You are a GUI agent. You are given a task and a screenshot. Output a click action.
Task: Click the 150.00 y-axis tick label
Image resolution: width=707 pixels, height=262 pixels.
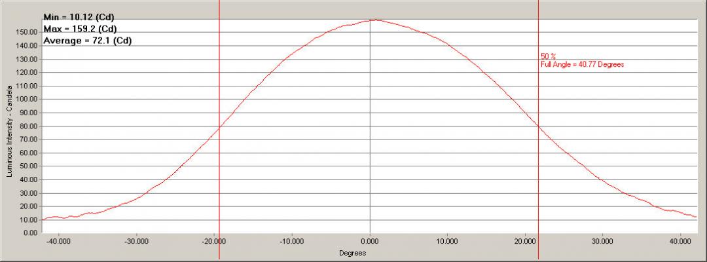click(26, 32)
